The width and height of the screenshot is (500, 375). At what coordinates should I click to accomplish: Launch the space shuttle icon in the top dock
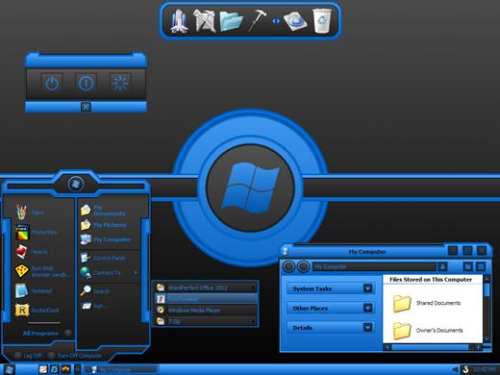tap(179, 21)
